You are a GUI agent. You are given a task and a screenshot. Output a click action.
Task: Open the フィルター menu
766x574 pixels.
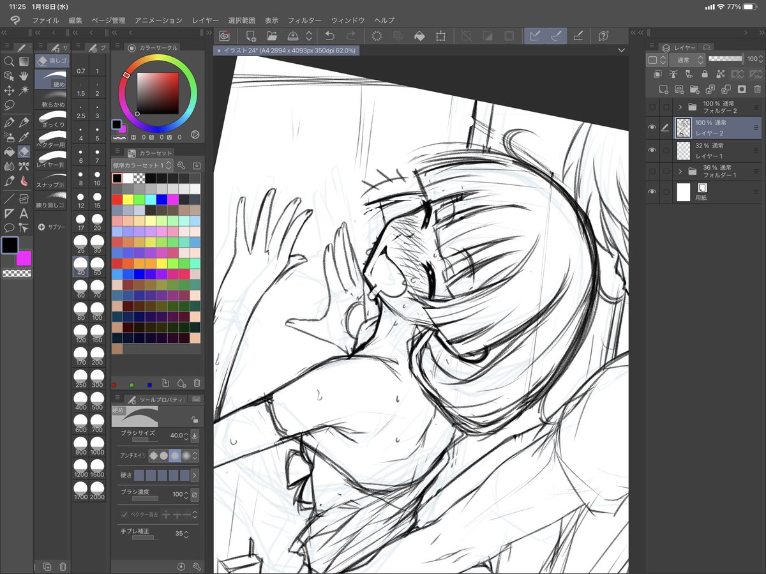(x=304, y=20)
